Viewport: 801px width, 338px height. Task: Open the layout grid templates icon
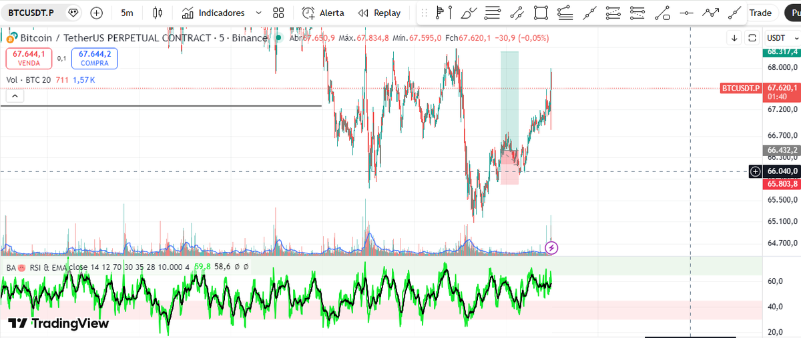(279, 13)
